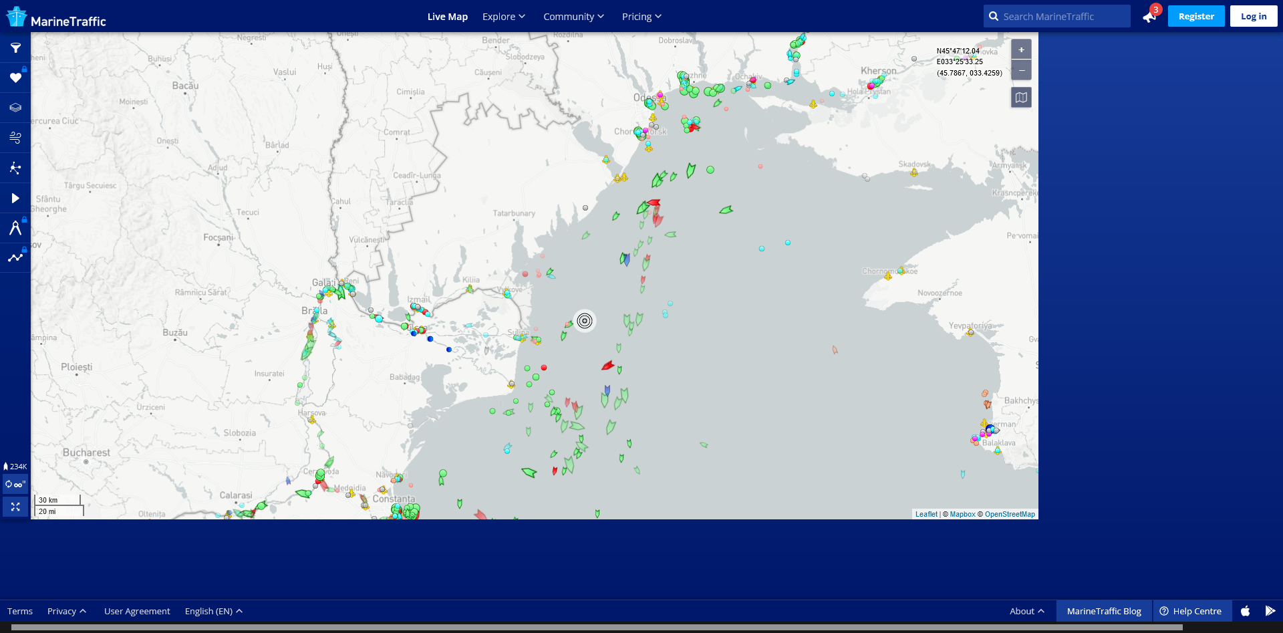Open the Terms link in footer

click(20, 611)
